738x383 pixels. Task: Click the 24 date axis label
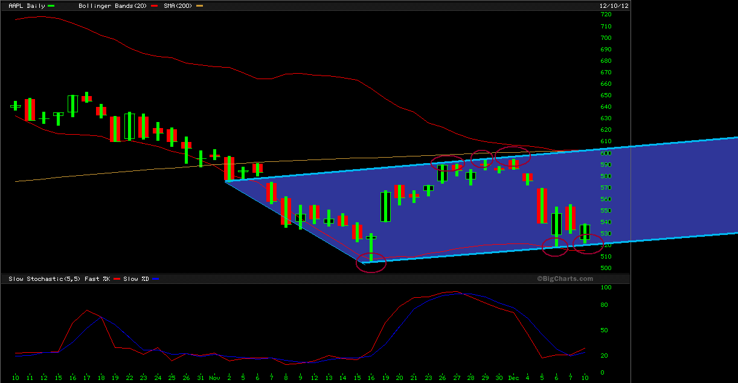point(158,378)
